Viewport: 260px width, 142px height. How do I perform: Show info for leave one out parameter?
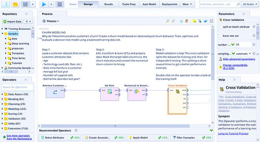(254, 36)
